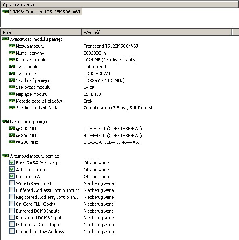Toggle Redundant Row Address checkbox
The height and width of the screenshot is (240, 239).
tap(12, 231)
